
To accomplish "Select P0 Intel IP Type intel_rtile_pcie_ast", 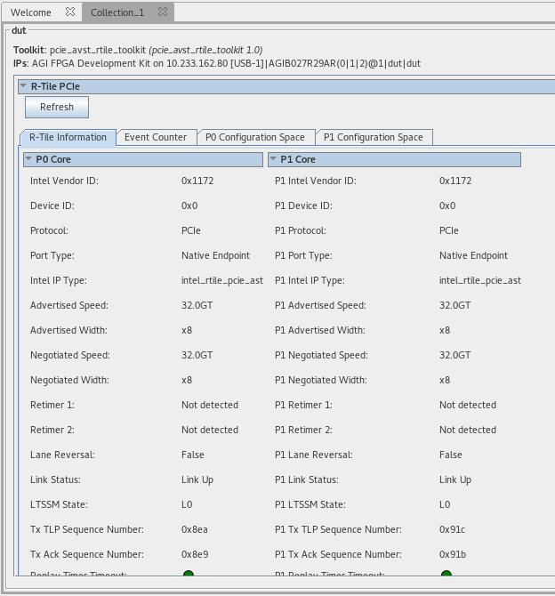I will (222, 280).
